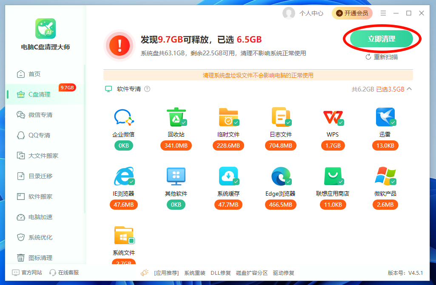
Task: Click the 9.7GB badge on C盘清理
Action: [x=67, y=88]
